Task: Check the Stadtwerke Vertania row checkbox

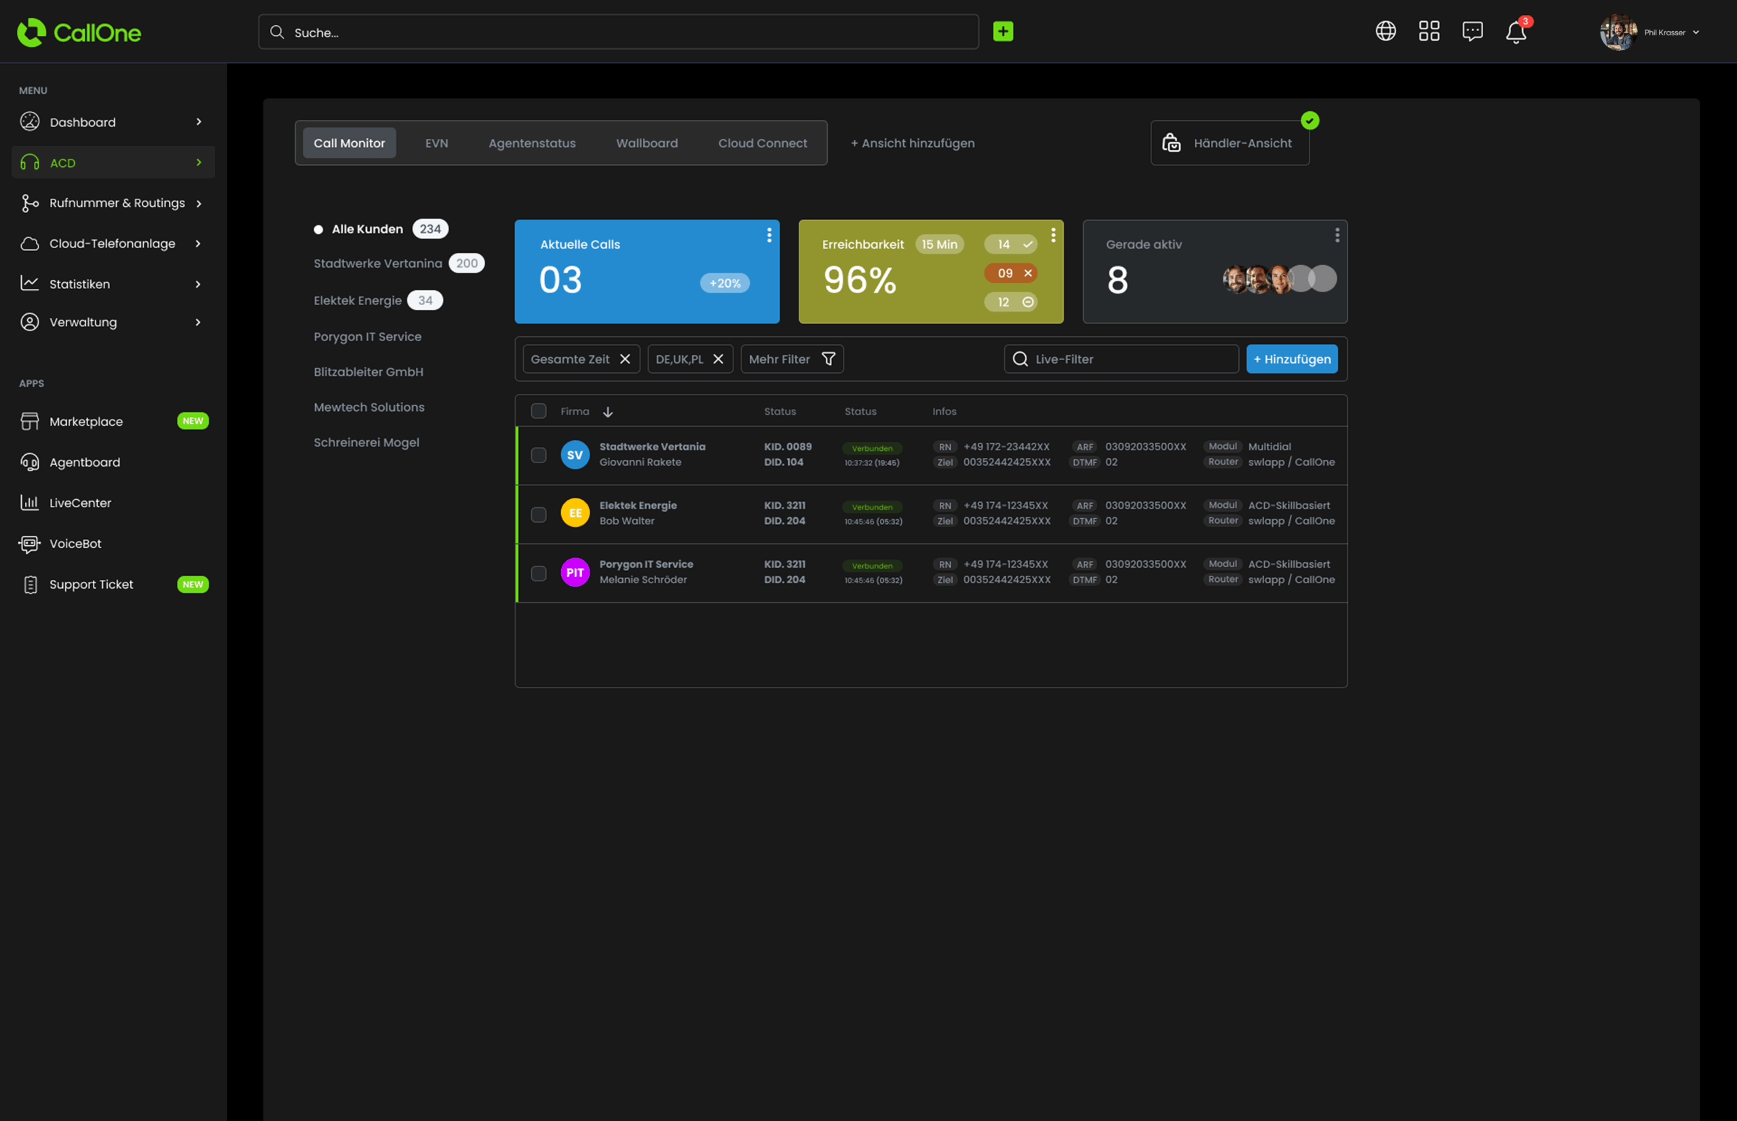Action: click(x=539, y=456)
